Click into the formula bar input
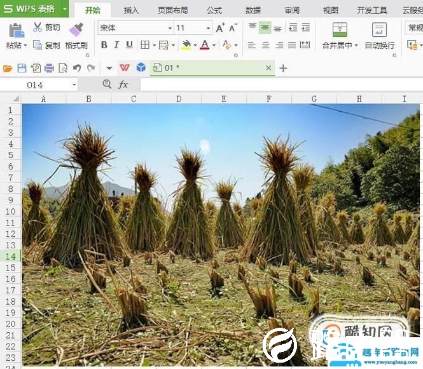This screenshot has height=369, width=423. click(x=281, y=85)
